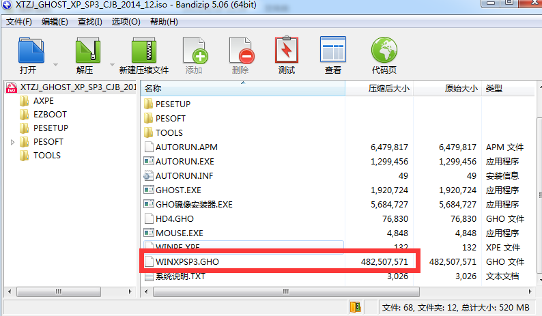Open the 编辑(E) menu
The image size is (542, 316).
pos(55,22)
